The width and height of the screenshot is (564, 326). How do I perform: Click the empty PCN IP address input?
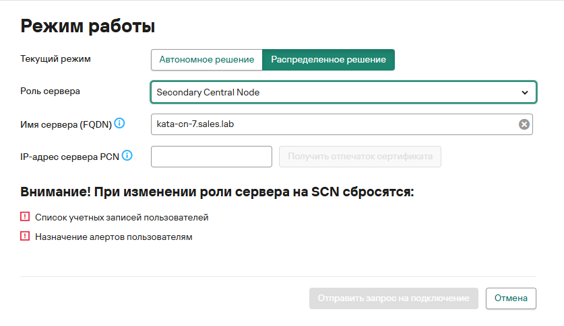211,157
